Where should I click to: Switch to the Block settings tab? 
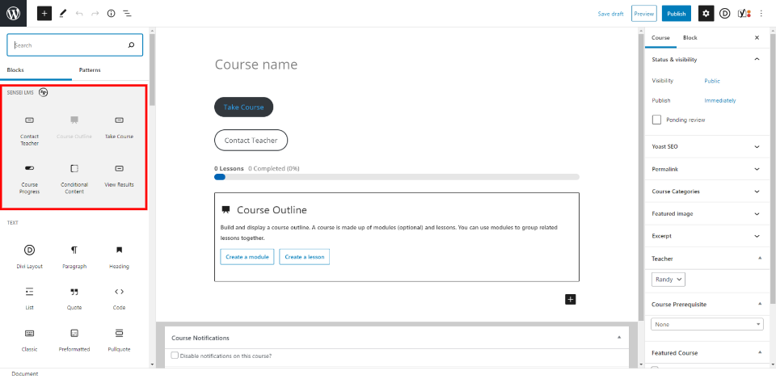(690, 38)
